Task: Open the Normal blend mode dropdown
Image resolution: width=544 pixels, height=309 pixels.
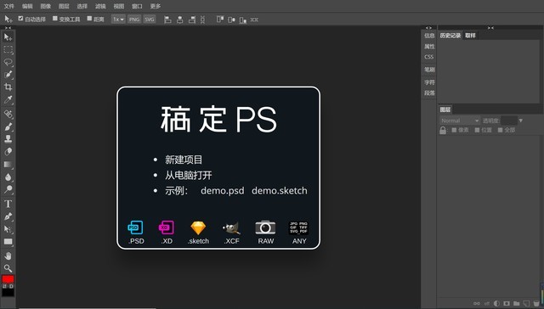Action: (x=460, y=121)
